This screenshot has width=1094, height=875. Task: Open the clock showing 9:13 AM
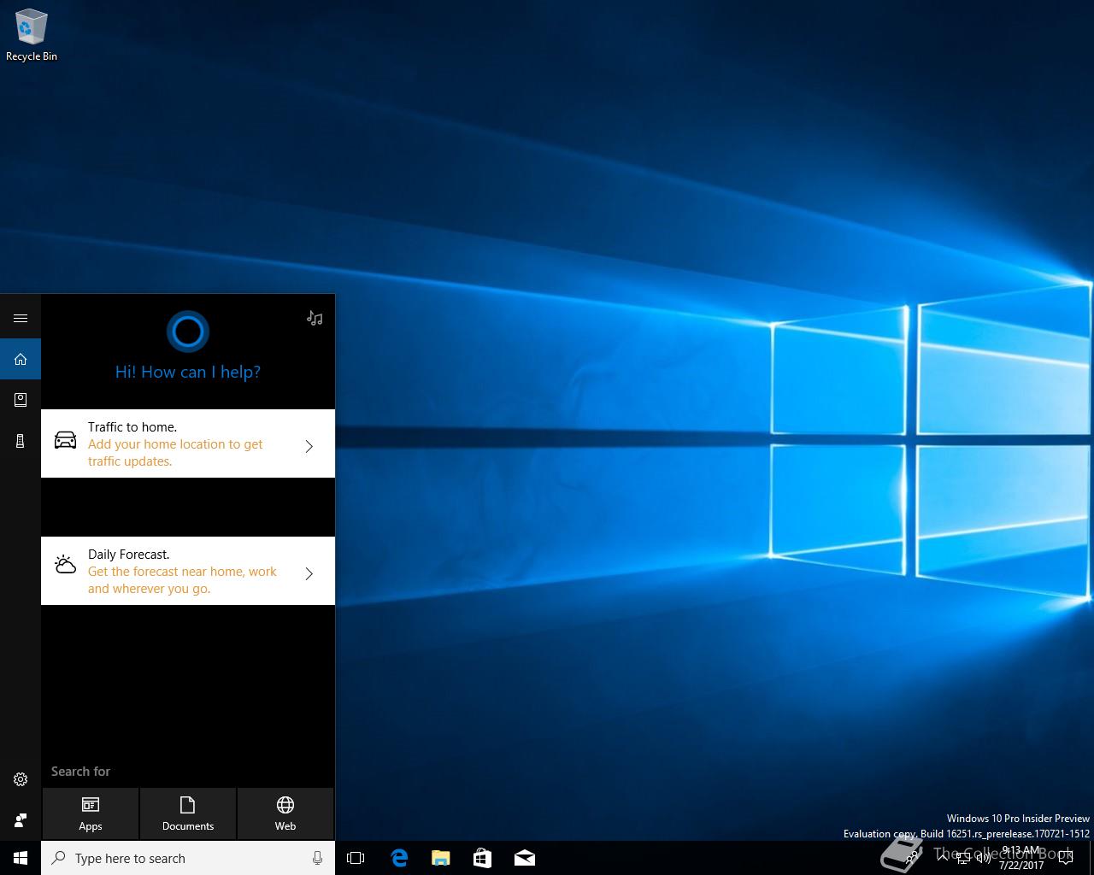click(1021, 858)
